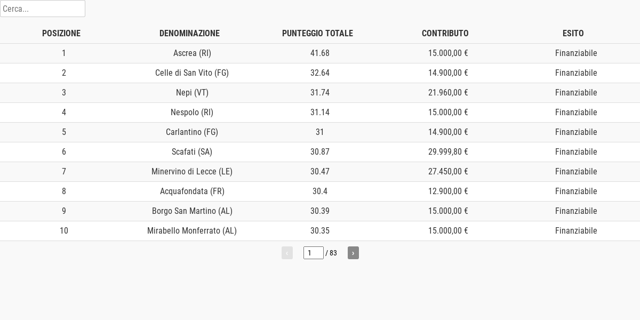Click the page number input box
This screenshot has height=320, width=640.
coord(314,253)
